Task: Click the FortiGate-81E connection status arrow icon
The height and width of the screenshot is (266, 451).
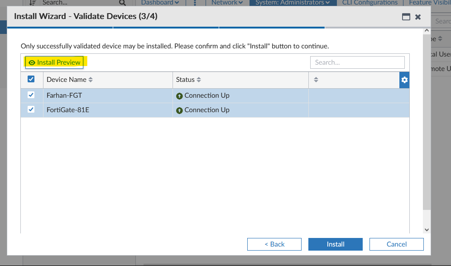Action: [179, 110]
